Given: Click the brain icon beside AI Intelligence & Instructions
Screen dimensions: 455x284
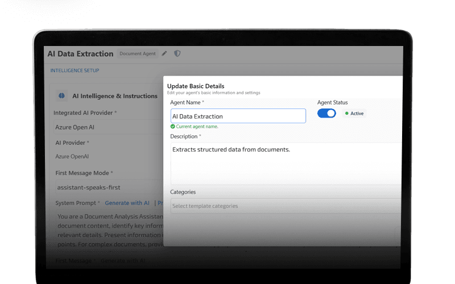Looking at the screenshot, I should pos(61,96).
